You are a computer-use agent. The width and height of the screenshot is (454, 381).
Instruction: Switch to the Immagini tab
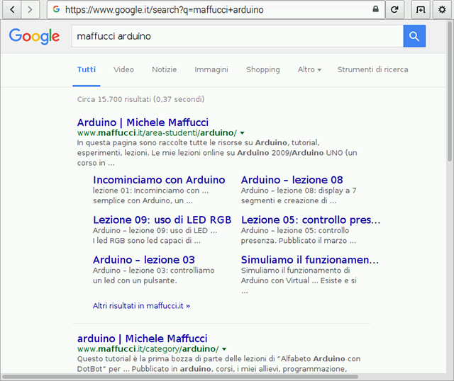pyautogui.click(x=211, y=69)
